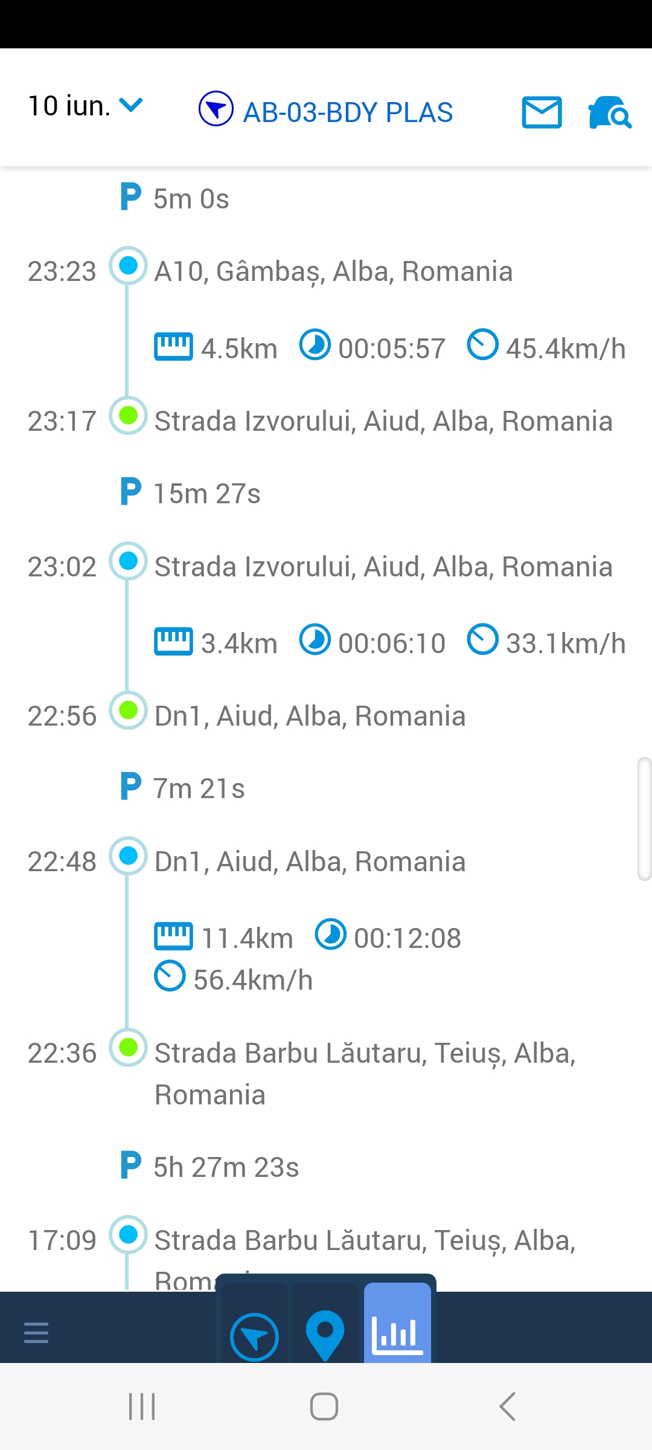652x1450 pixels.
Task: Tap the vehicle search icon
Action: (x=609, y=112)
